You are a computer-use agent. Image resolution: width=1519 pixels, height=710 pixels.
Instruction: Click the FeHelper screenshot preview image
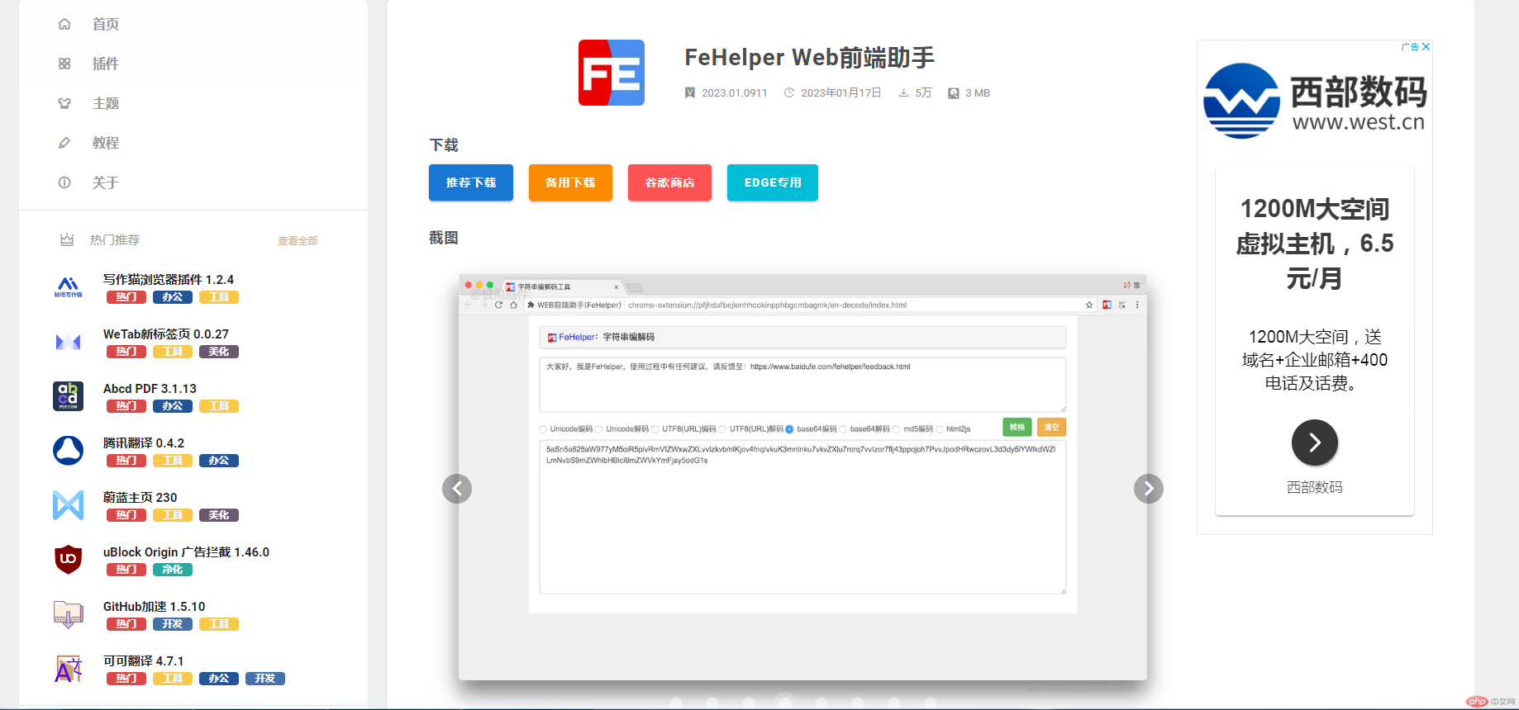(802, 477)
